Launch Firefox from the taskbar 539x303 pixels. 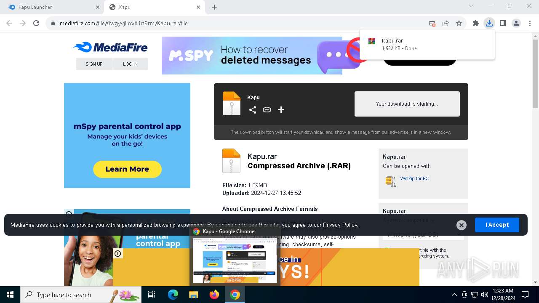click(x=214, y=295)
